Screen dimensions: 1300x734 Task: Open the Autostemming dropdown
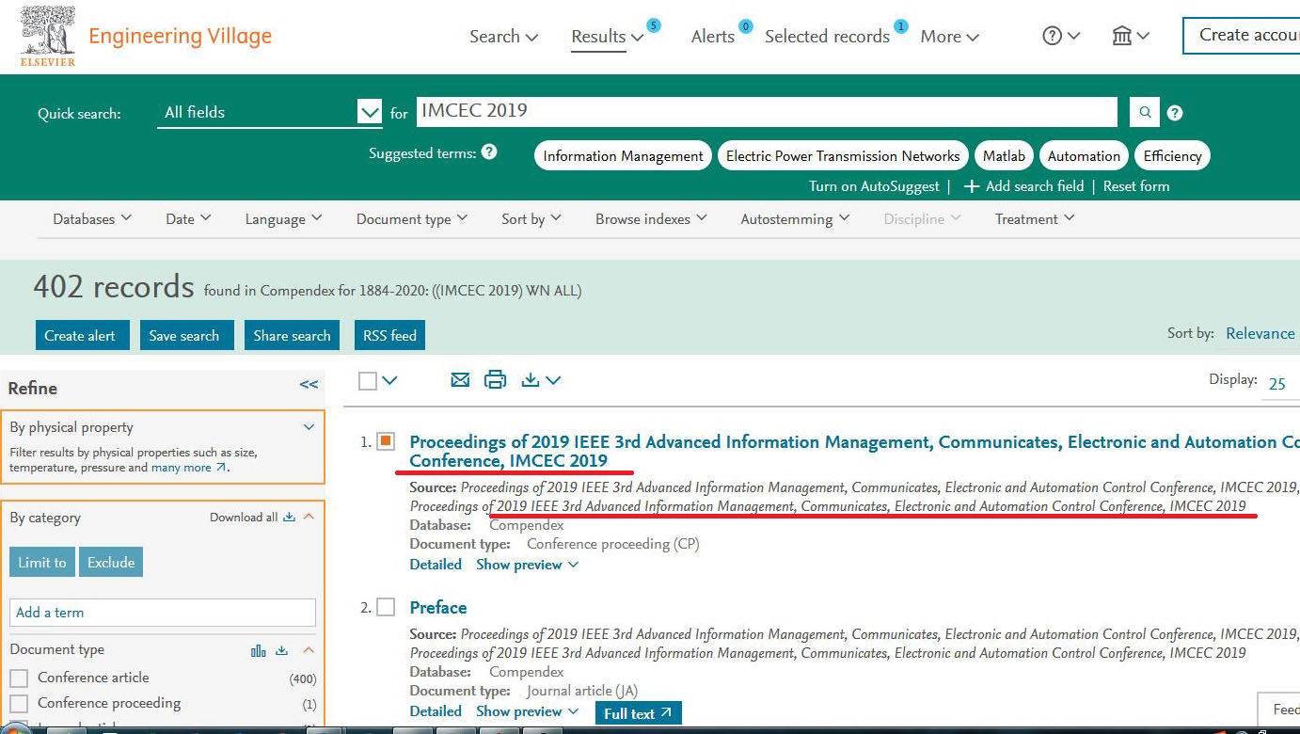795,218
